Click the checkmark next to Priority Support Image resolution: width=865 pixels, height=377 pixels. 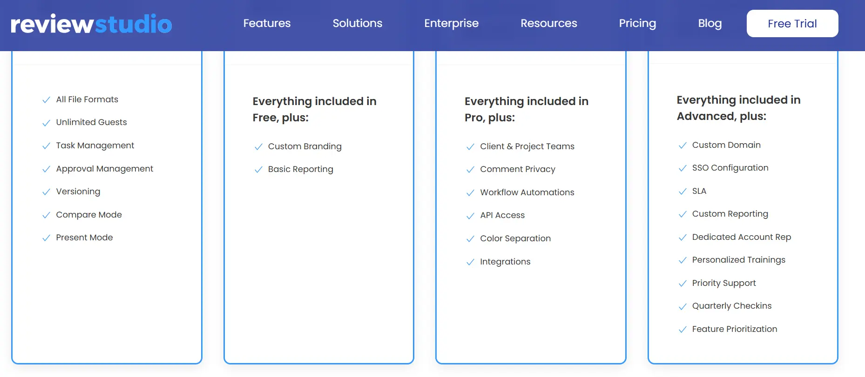tap(683, 283)
